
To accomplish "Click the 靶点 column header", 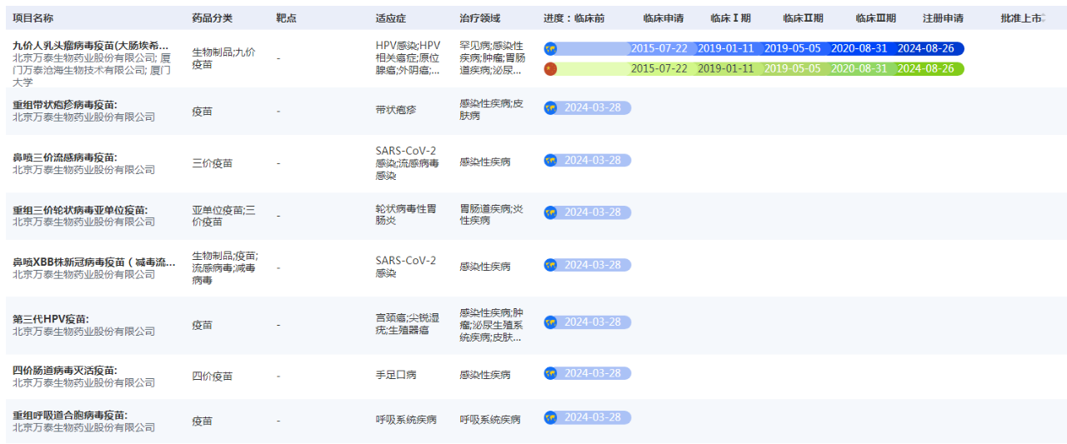I will [x=286, y=17].
